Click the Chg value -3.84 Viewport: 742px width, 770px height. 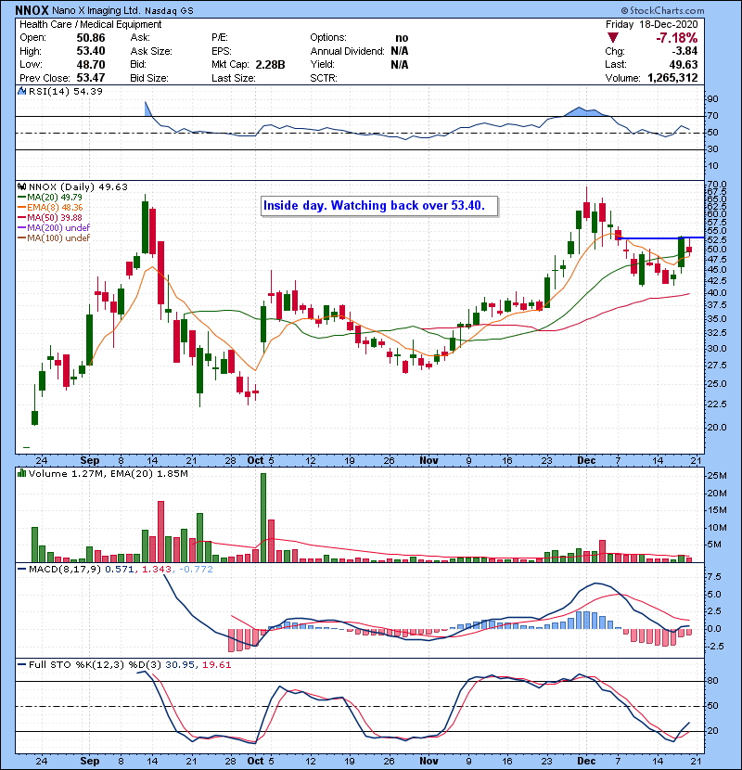(x=684, y=51)
